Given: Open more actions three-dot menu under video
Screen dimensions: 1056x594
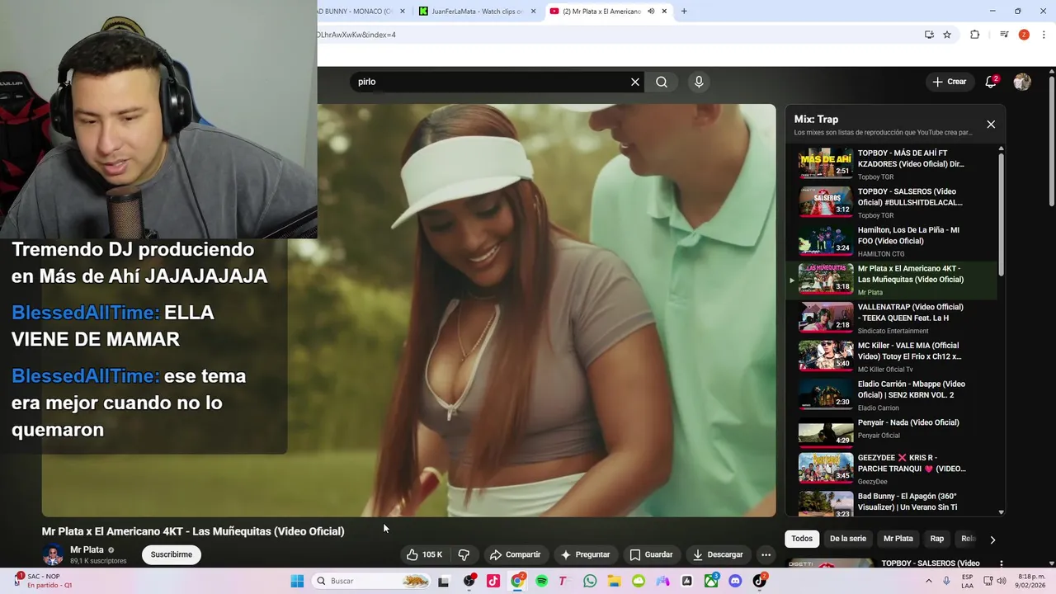Looking at the screenshot, I should pos(766,554).
